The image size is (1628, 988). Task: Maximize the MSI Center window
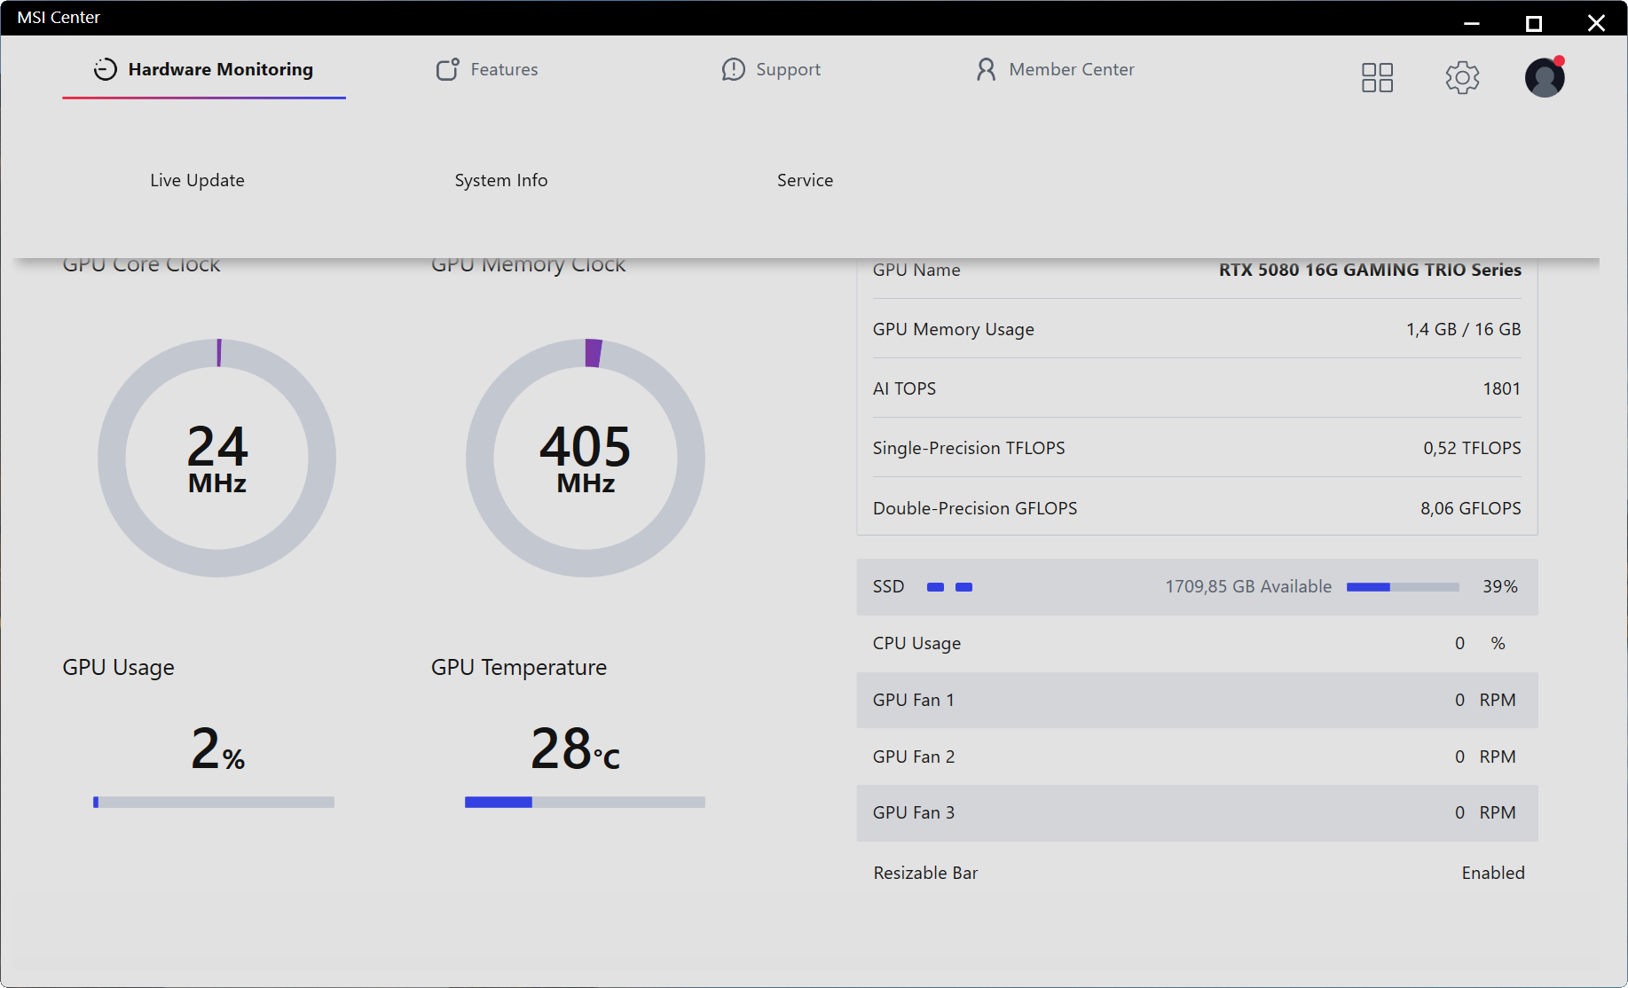1534,23
